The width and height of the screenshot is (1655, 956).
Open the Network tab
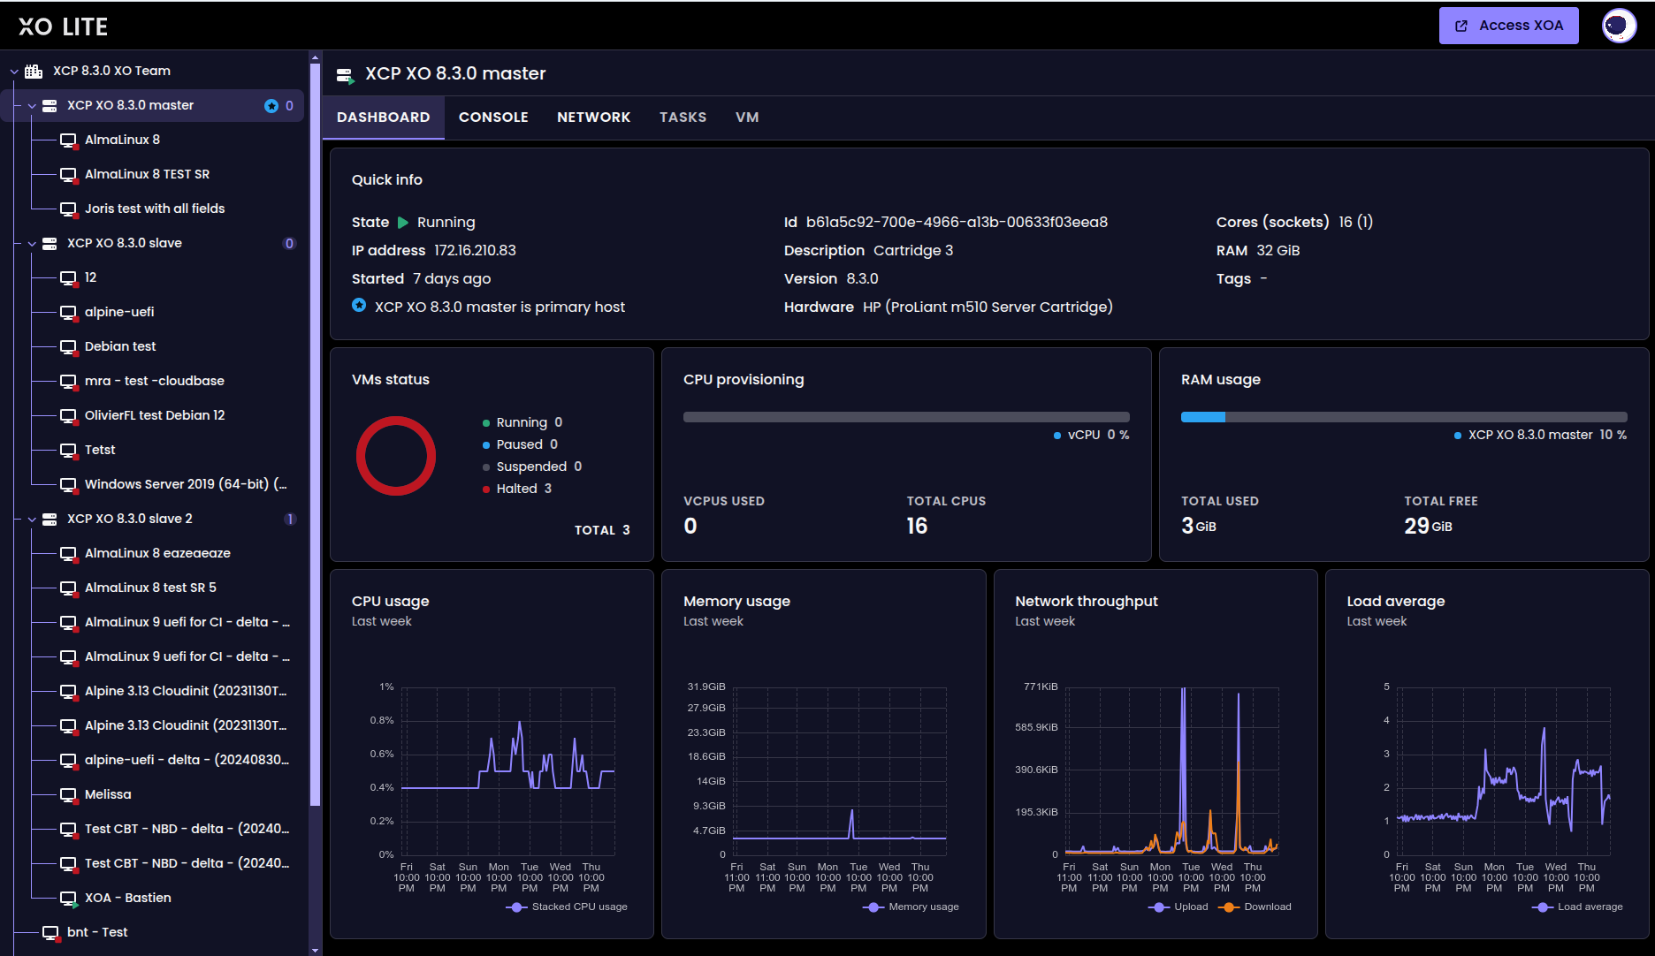tap(593, 117)
